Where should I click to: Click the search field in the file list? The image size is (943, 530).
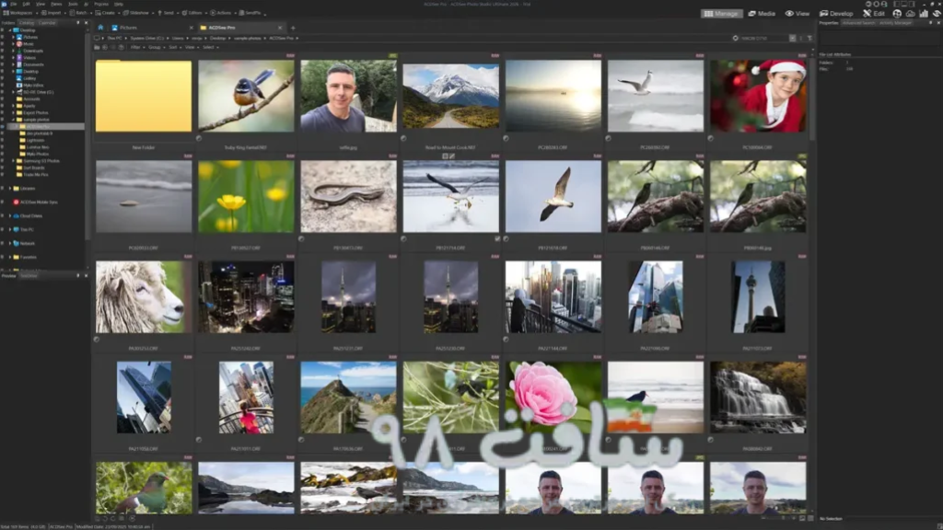coord(763,38)
